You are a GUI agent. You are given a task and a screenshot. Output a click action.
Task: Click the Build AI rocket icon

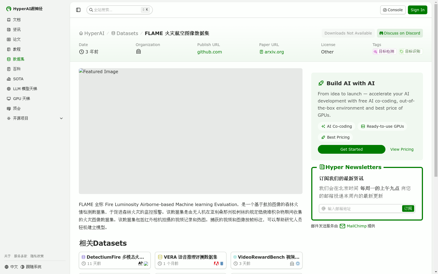pyautogui.click(x=321, y=83)
